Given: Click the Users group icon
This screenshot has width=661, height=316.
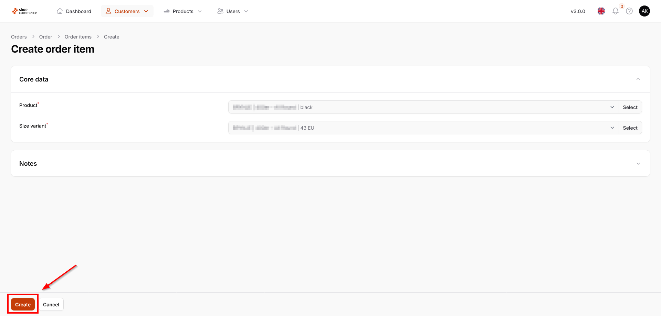Looking at the screenshot, I should tap(220, 11).
